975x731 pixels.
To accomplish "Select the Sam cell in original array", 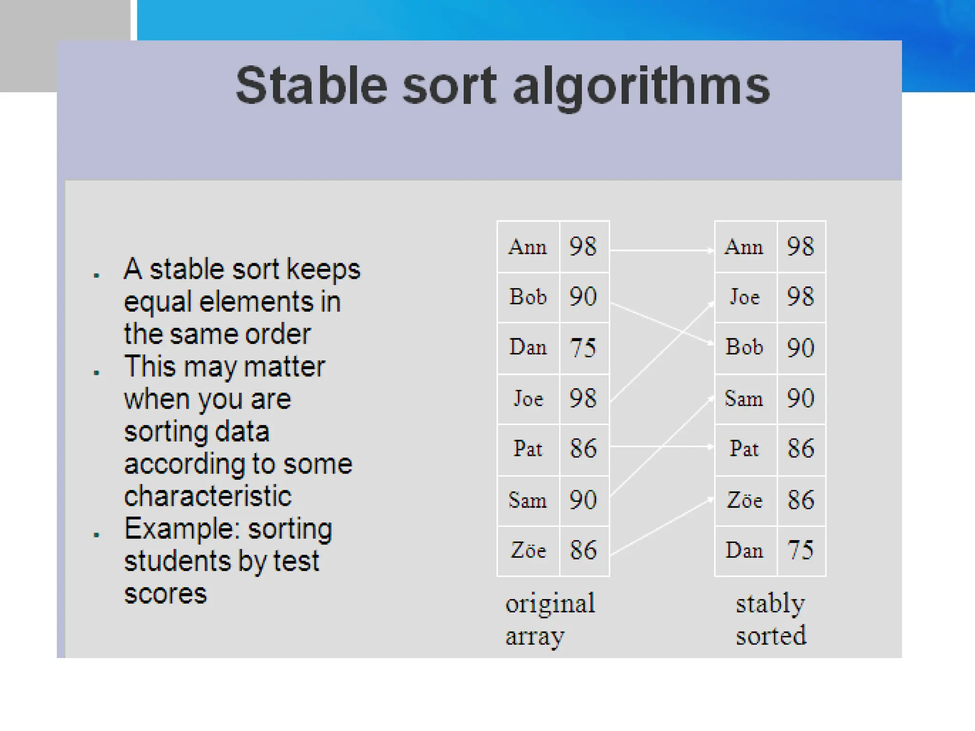I will tap(527, 500).
